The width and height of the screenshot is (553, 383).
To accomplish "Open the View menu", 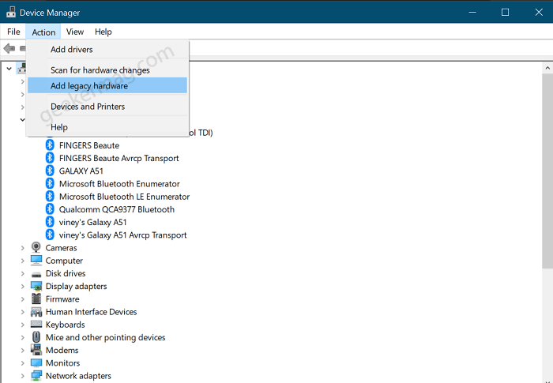I will point(75,32).
